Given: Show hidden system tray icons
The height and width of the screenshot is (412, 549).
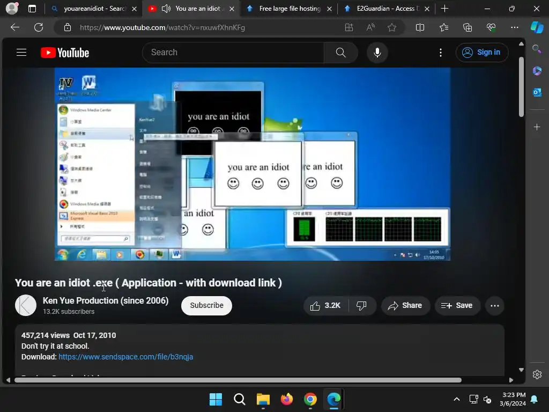Looking at the screenshot, I should [457, 399].
